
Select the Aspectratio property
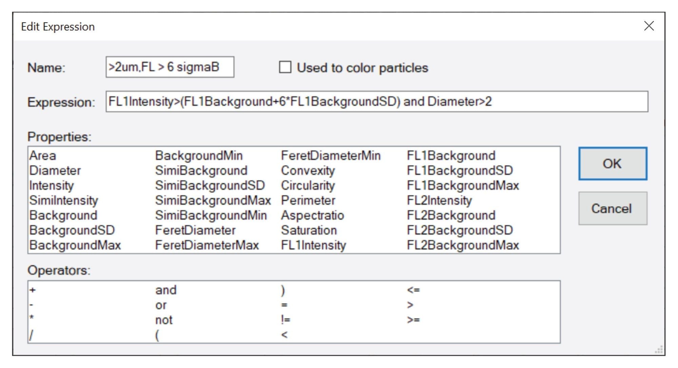[x=313, y=215]
